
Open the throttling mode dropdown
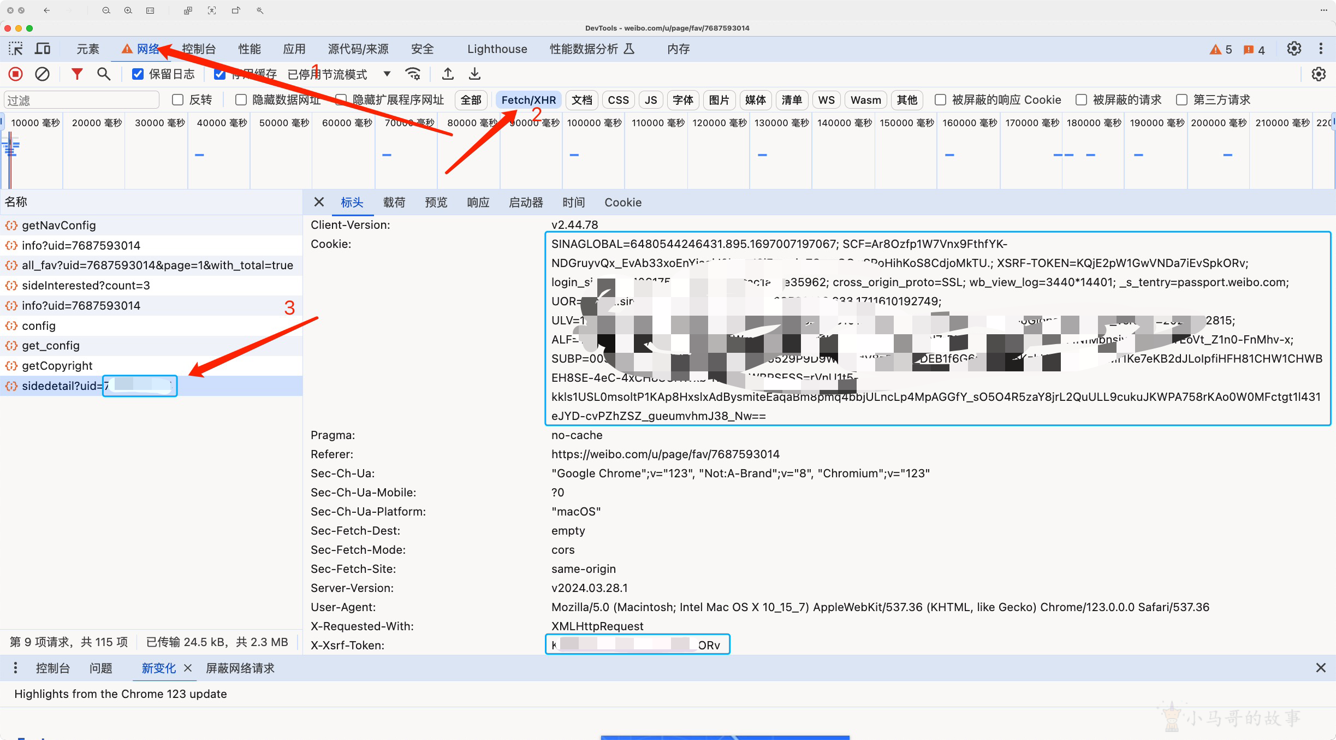click(339, 74)
